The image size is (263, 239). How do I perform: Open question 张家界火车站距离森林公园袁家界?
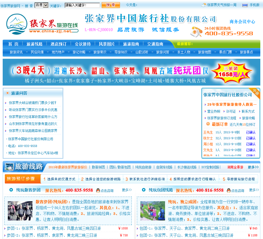pyautogui.click(x=33, y=131)
